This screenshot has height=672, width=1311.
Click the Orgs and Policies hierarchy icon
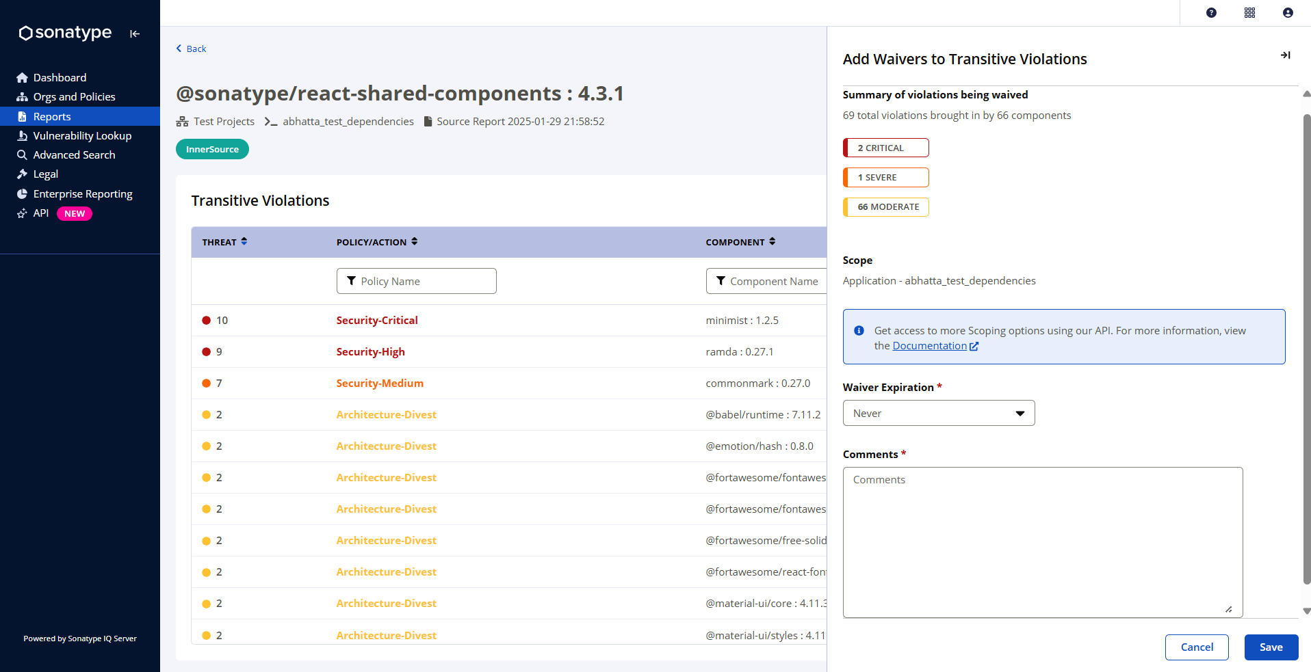click(22, 97)
